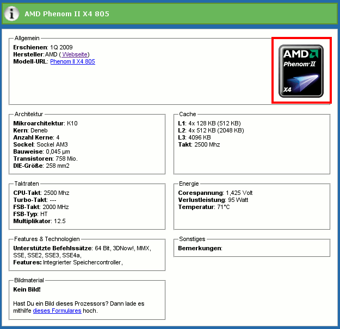Click the L3 4096 KB cache entry
This screenshot has width=340, height=329.
click(x=196, y=138)
